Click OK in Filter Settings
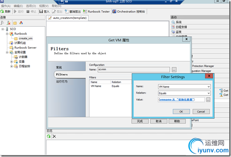 click(x=181, y=112)
